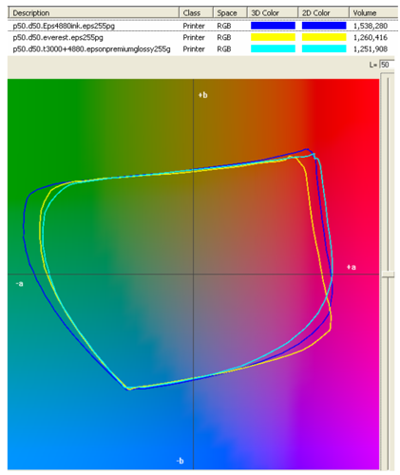Select the t3000+4880 epsonpremiumglossy255g profile row
This screenshot has height=475, width=400.
click(202, 49)
